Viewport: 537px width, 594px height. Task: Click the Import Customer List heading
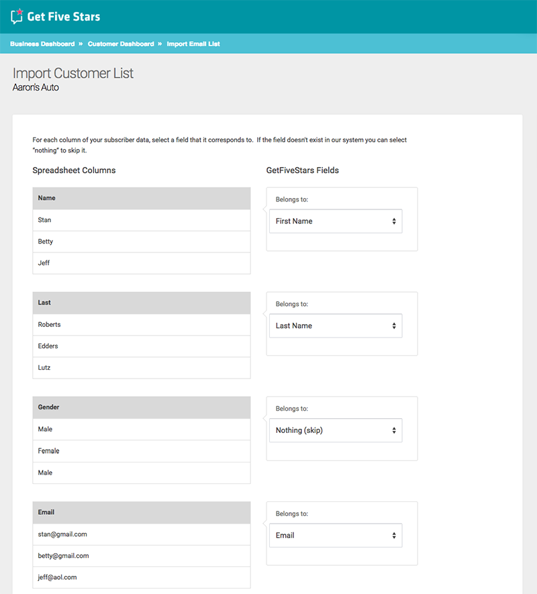[73, 73]
